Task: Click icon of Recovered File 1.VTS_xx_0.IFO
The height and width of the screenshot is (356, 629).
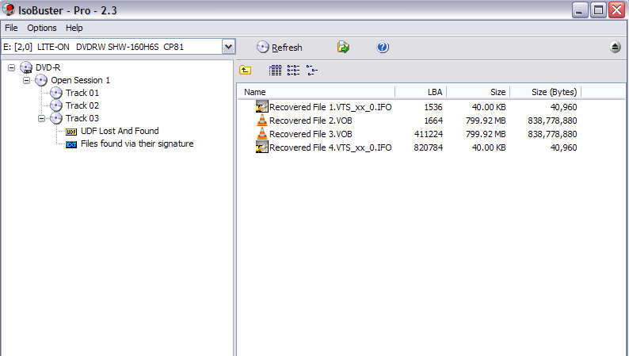Action: 262,107
